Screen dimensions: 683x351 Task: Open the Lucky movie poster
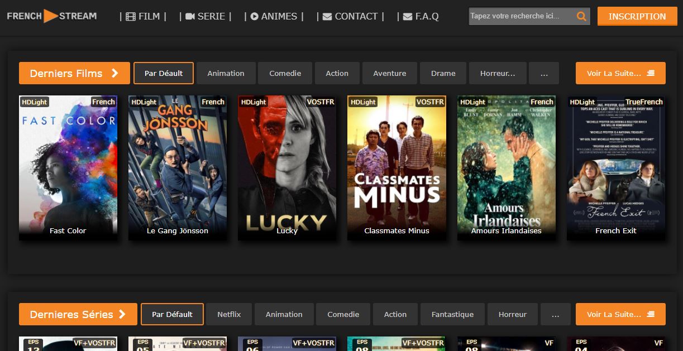287,168
